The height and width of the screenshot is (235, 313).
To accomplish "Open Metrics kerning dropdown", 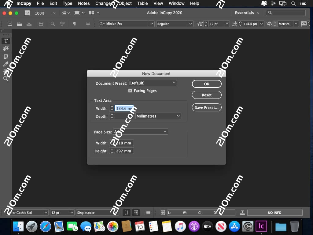I will (296, 24).
